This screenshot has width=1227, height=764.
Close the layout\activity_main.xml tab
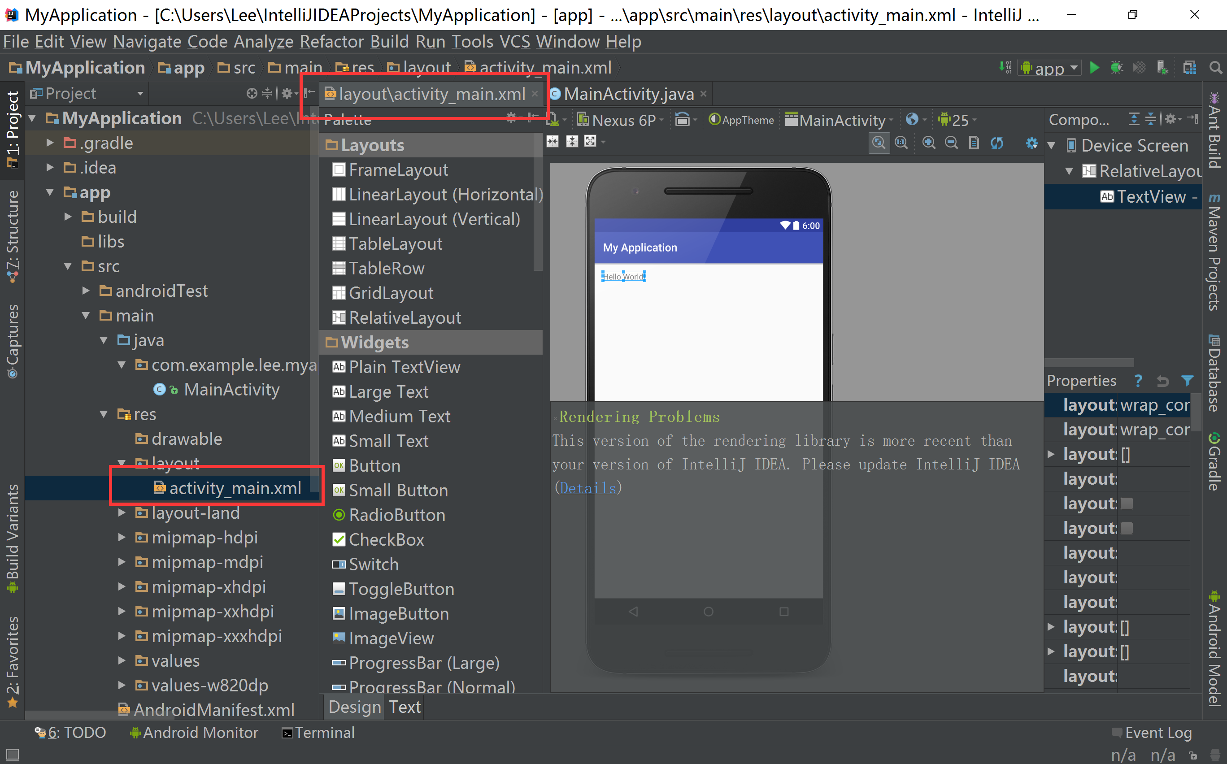pyautogui.click(x=535, y=93)
